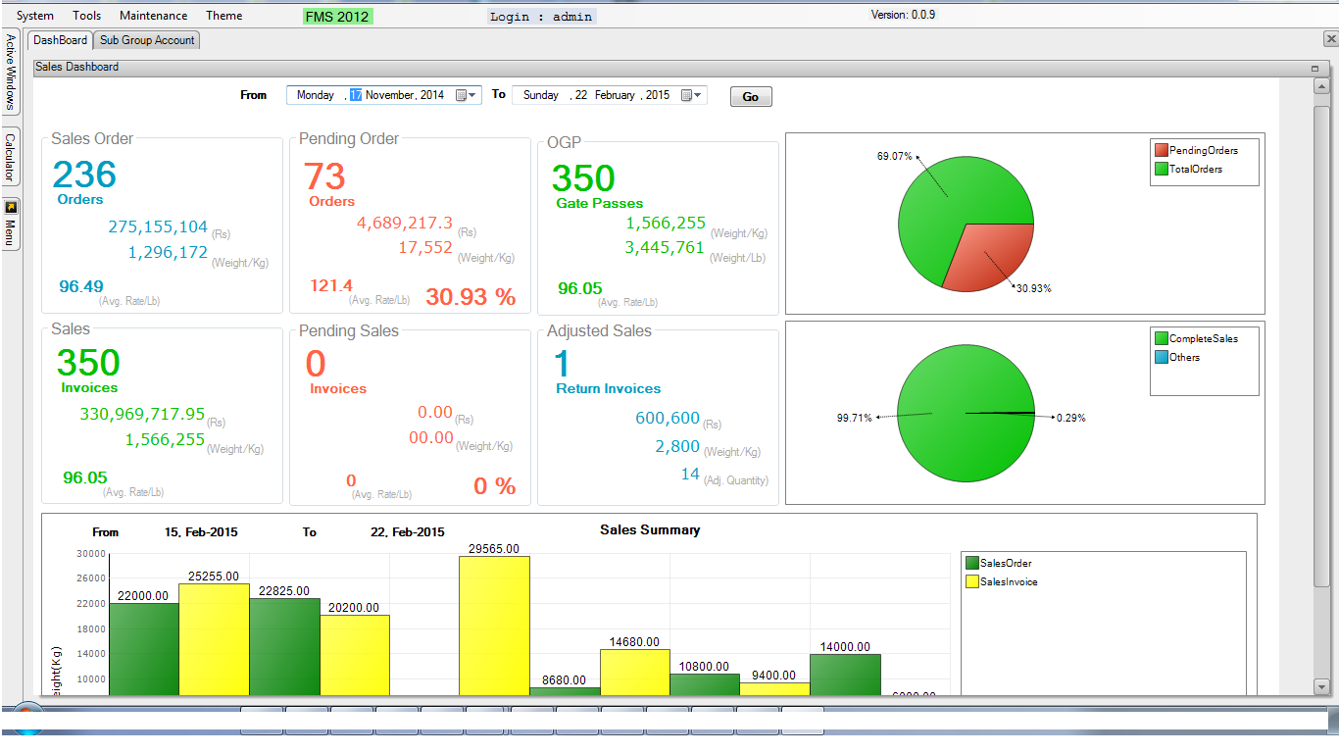
Task: Click the 29565.00 yellow sales invoice bar
Action: point(495,626)
